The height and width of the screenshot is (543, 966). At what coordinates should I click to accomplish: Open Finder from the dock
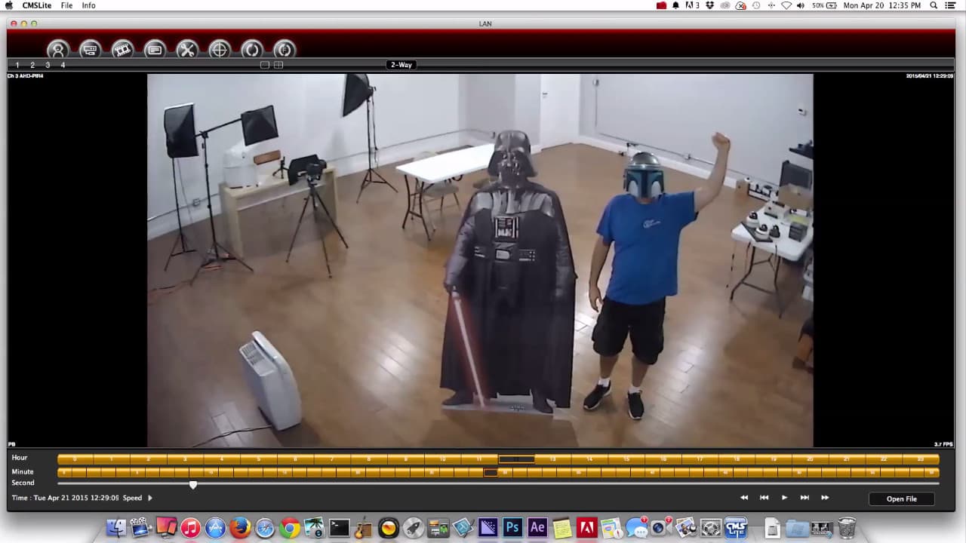tap(116, 527)
